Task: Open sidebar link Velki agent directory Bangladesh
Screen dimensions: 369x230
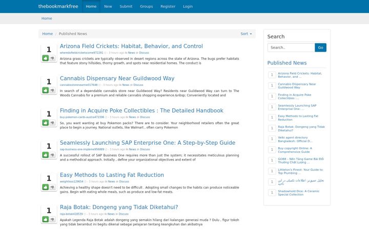Action: coord(295,139)
